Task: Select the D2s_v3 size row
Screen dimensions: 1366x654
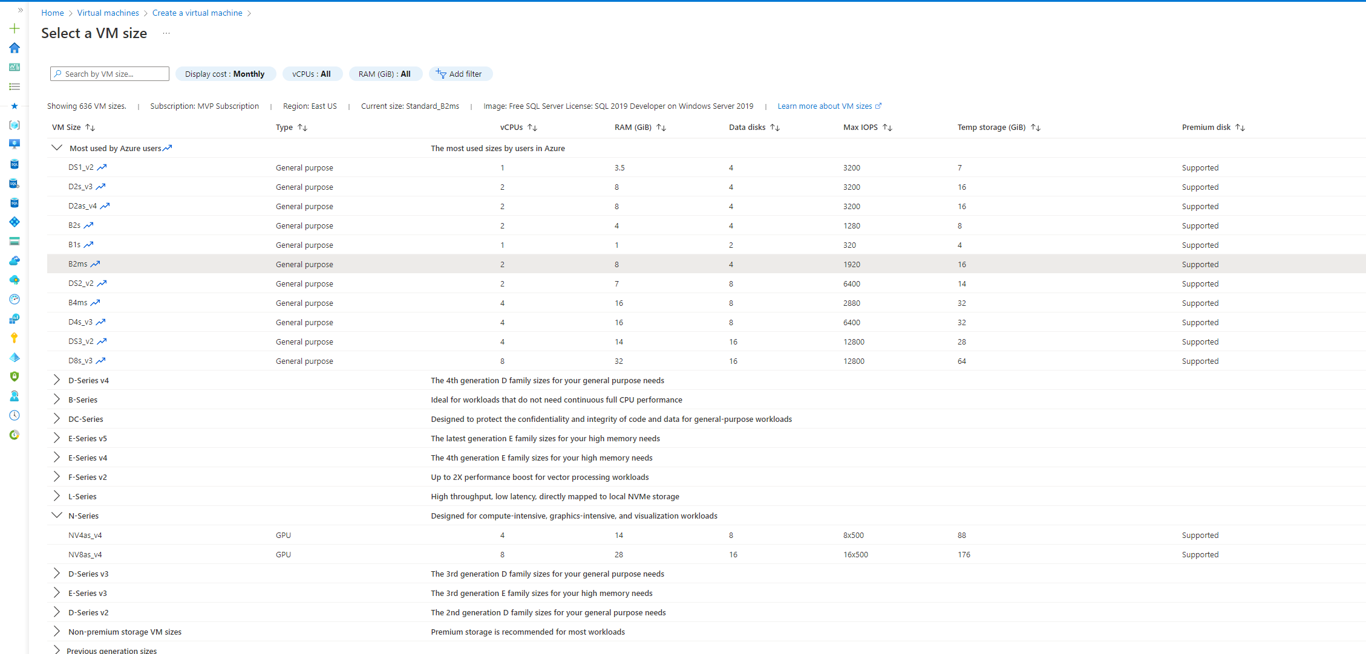Action: coord(706,187)
